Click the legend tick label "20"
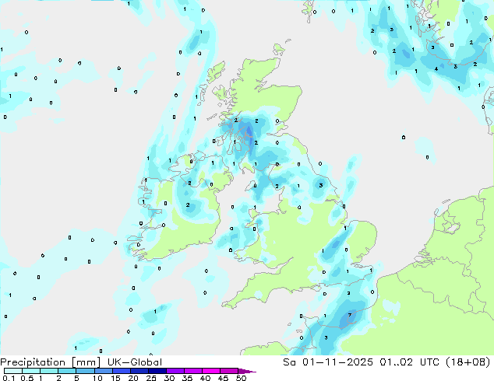Image resolution: width=494 pixels, height=381 pixels. tap(133, 378)
